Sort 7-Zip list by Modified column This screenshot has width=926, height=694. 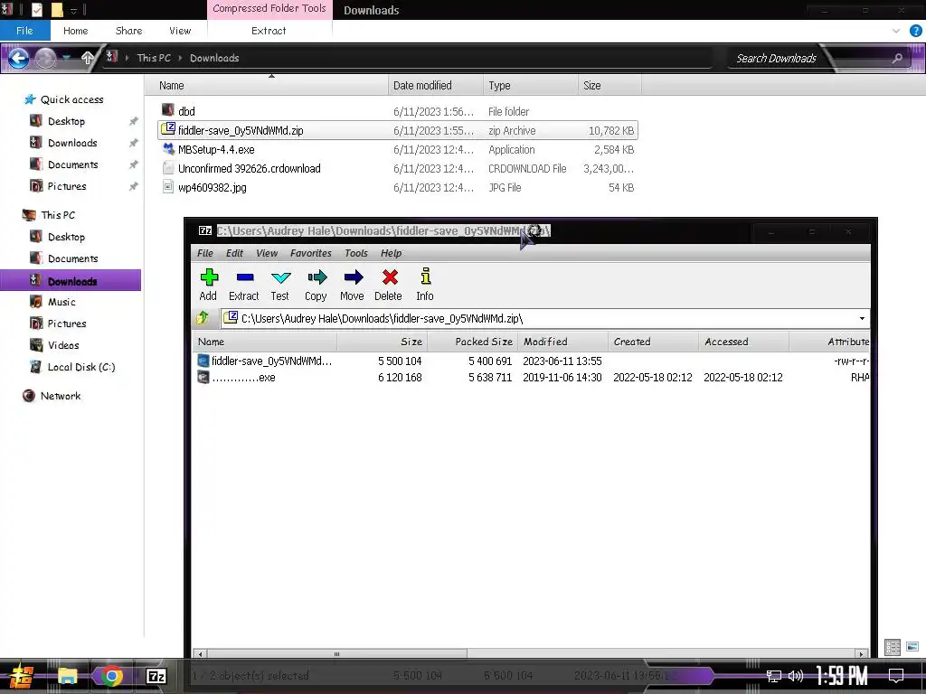coord(562,342)
